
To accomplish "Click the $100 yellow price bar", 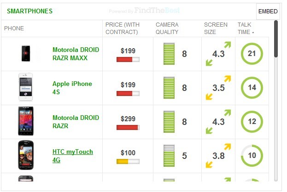I will tap(128, 162).
